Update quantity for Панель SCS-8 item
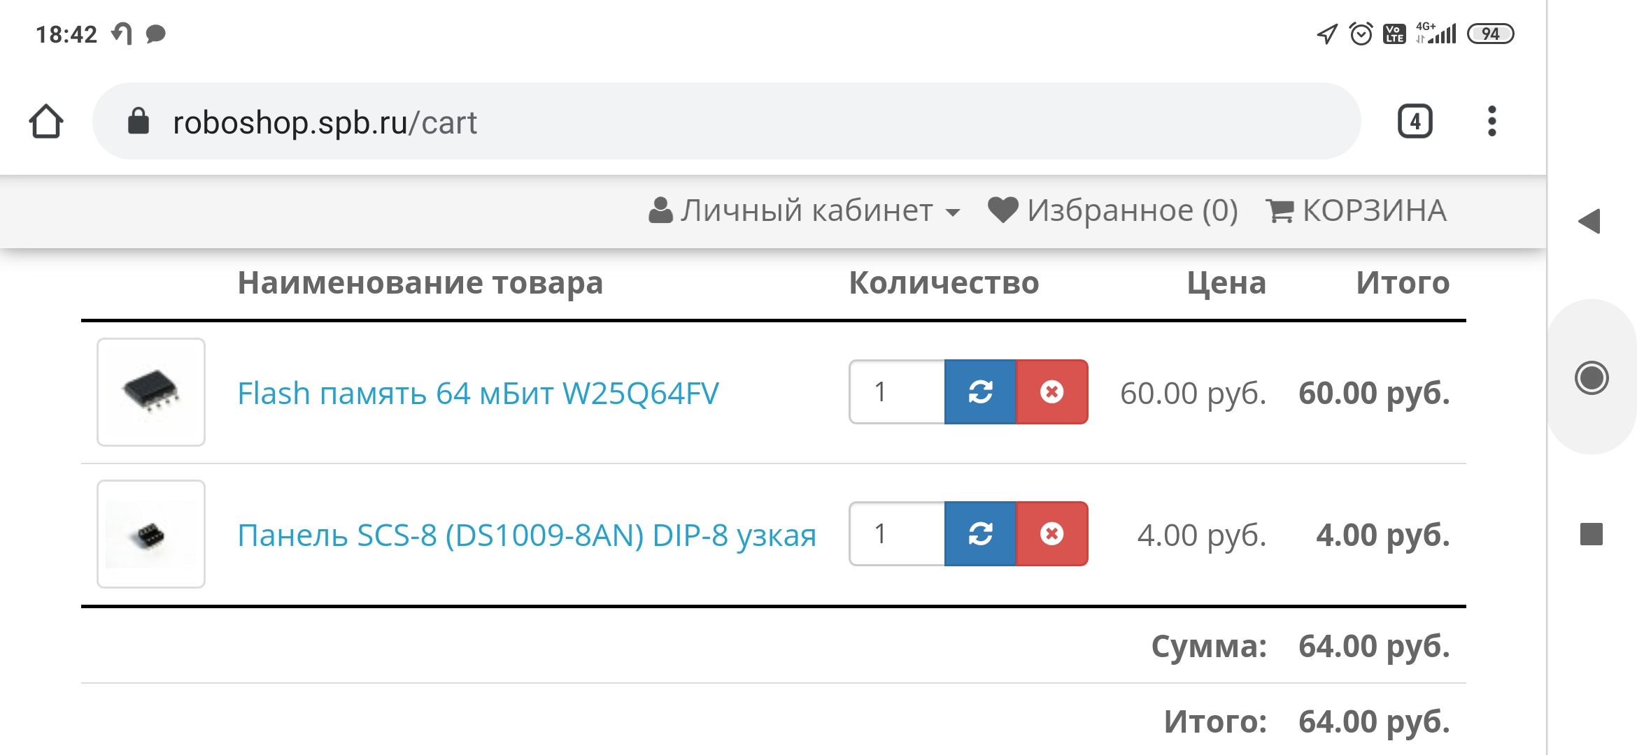Image resolution: width=1637 pixels, height=755 pixels. pyautogui.click(x=980, y=534)
